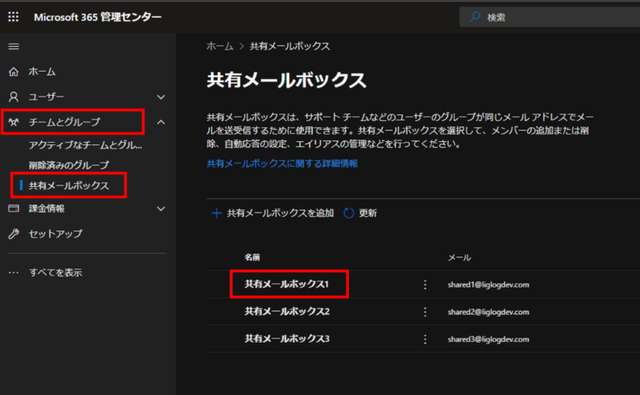The width and height of the screenshot is (640, 395).
Task: Click the ellipsis icon beside すべてを表示
Action: click(x=14, y=272)
